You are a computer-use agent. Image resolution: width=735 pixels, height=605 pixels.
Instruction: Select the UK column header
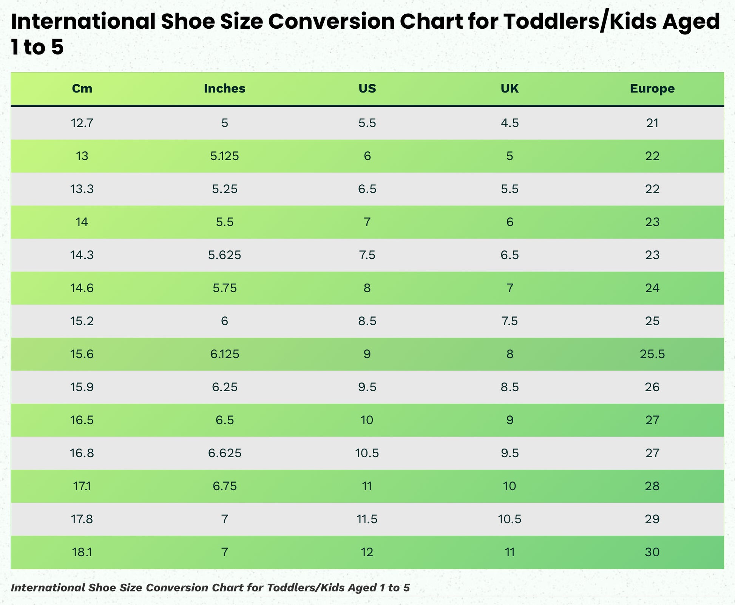pyautogui.click(x=510, y=88)
